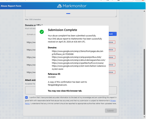The width and height of the screenshot is (146, 119).
Task: Remove the second URL in the list
Action: [x=112, y=50]
